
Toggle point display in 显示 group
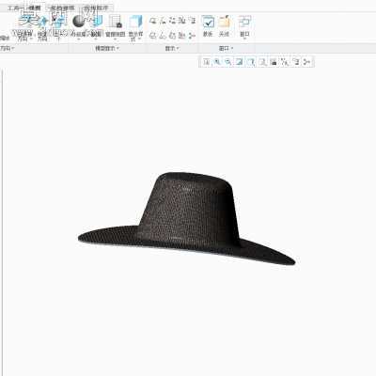coord(172,21)
